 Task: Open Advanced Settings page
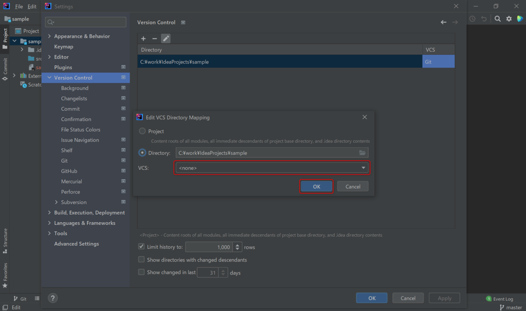[x=76, y=244]
